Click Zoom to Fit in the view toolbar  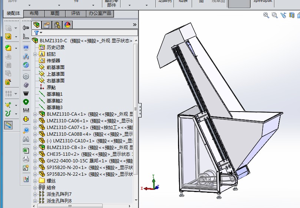pyautogui.click(x=266, y=15)
